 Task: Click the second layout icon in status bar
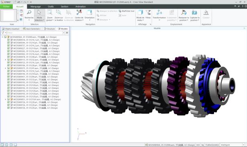pyautogui.click(x=6, y=145)
